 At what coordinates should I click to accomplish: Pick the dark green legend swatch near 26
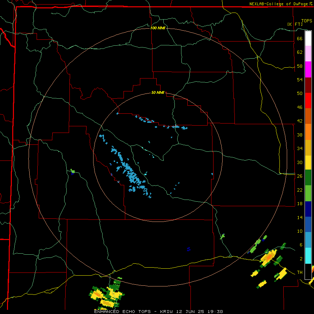[308, 178]
